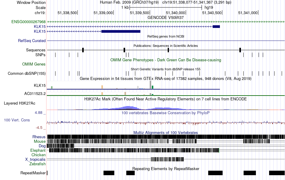285x180 pixels.
Task: Click the 51,340,000 ruler position
Action: [x=175, y=13]
